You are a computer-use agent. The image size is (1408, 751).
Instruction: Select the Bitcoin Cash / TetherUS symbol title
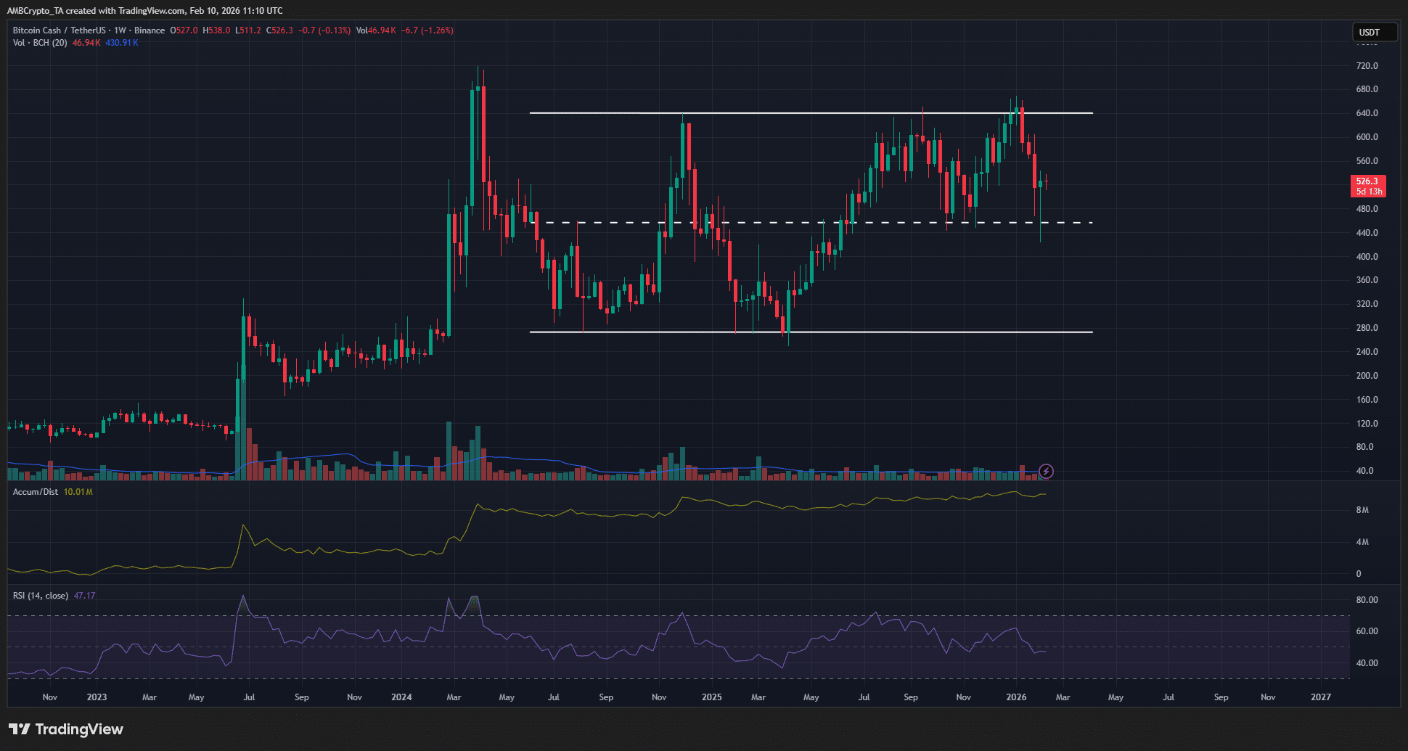click(x=59, y=30)
